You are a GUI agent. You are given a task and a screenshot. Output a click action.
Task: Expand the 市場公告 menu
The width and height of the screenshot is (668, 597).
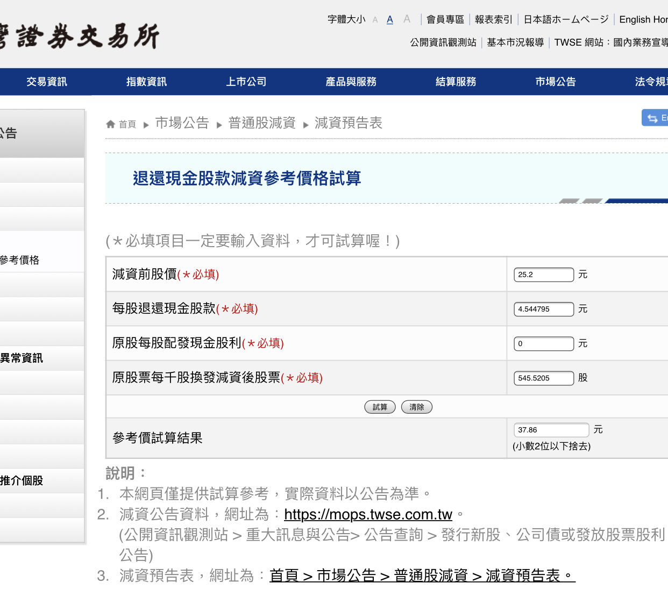tap(555, 82)
